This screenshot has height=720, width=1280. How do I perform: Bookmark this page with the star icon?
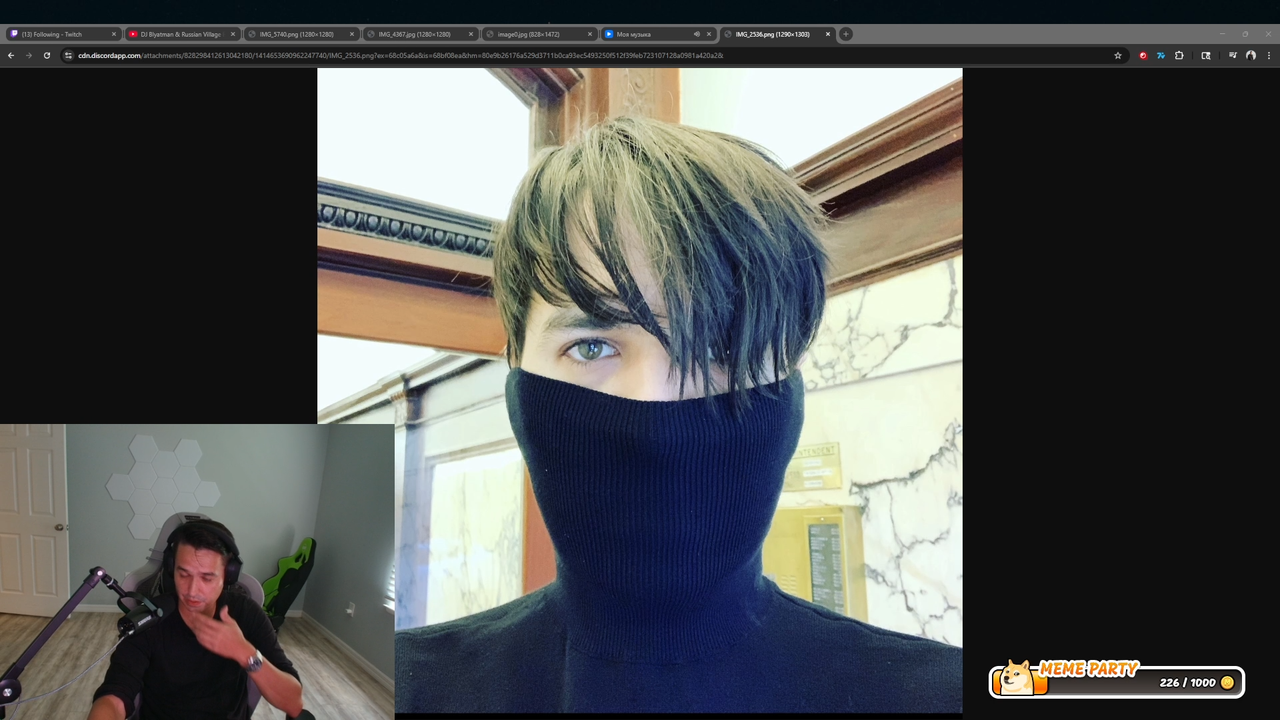click(x=1118, y=55)
